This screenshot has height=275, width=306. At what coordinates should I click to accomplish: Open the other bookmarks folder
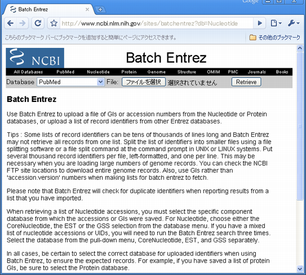pos(274,37)
